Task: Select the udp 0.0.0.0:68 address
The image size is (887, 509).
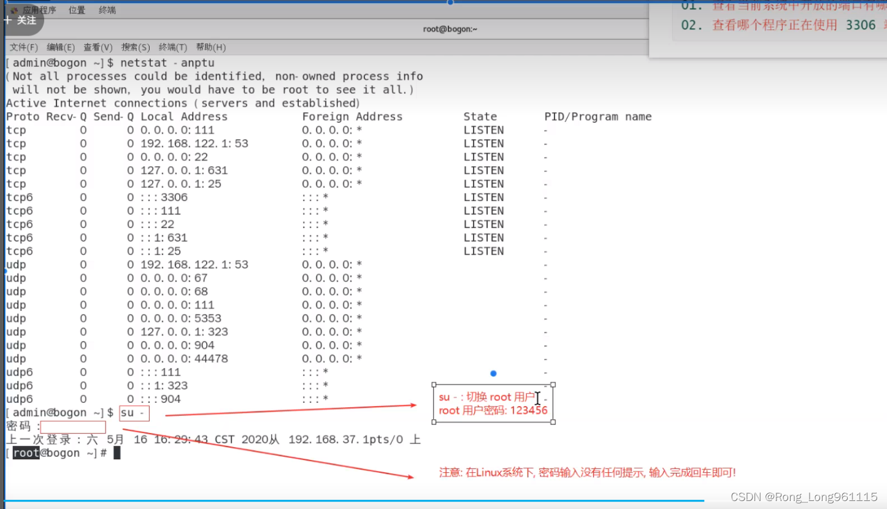Action: (x=174, y=292)
